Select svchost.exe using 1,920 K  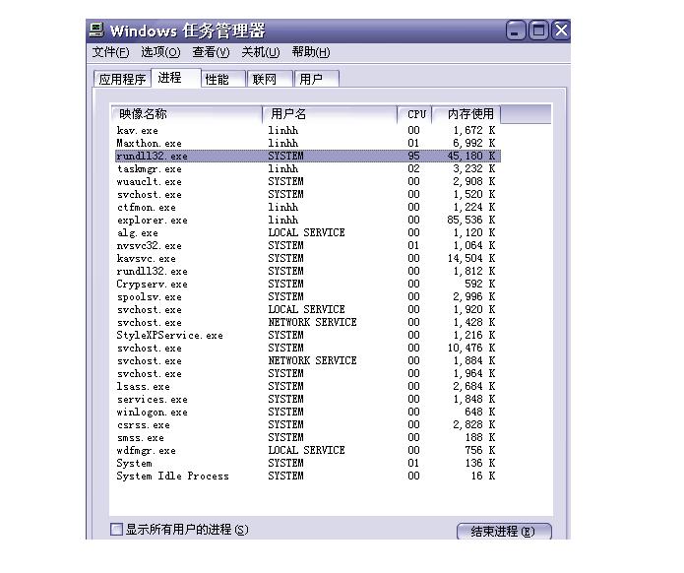click(x=308, y=309)
